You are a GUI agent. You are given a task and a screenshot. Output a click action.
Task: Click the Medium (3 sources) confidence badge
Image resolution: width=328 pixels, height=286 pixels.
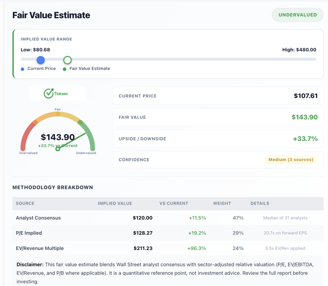pyautogui.click(x=291, y=159)
